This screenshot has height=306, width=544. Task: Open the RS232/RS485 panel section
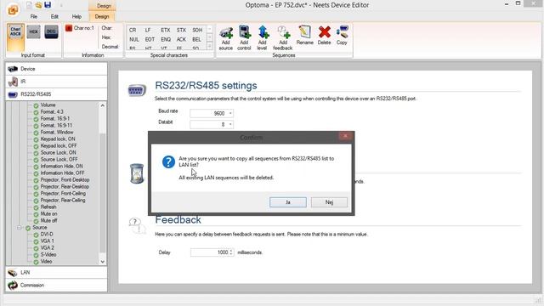pyautogui.click(x=57, y=94)
